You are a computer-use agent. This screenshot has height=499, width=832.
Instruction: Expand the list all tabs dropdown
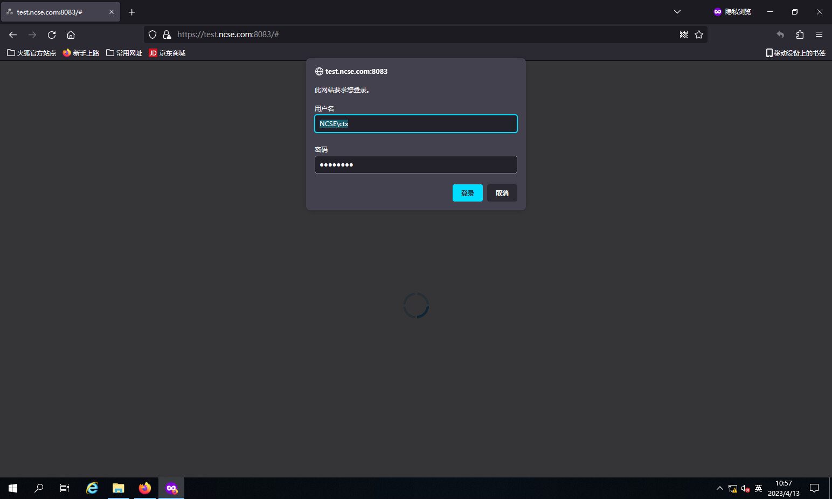tap(677, 12)
